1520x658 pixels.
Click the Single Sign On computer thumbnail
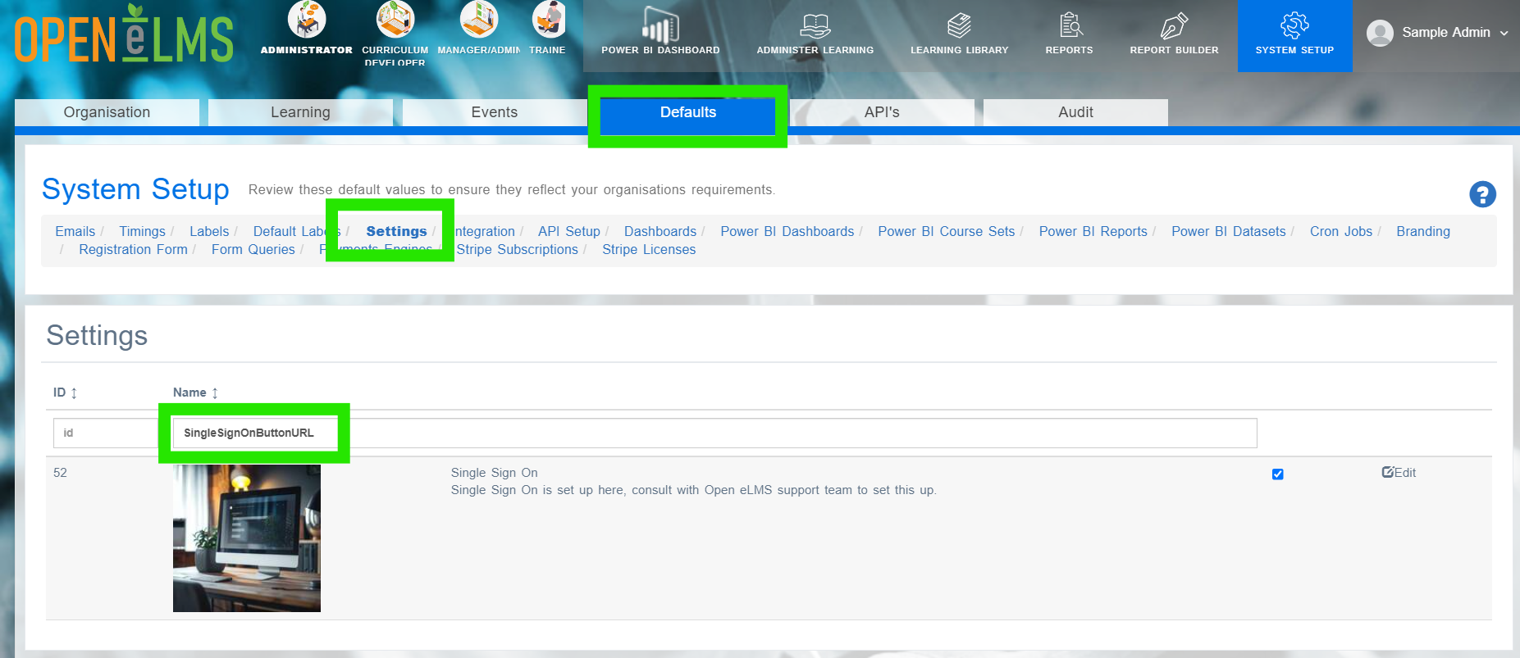tap(247, 538)
